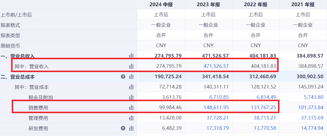Click 一般企业 cell under 2023 年报

pos(208,25)
